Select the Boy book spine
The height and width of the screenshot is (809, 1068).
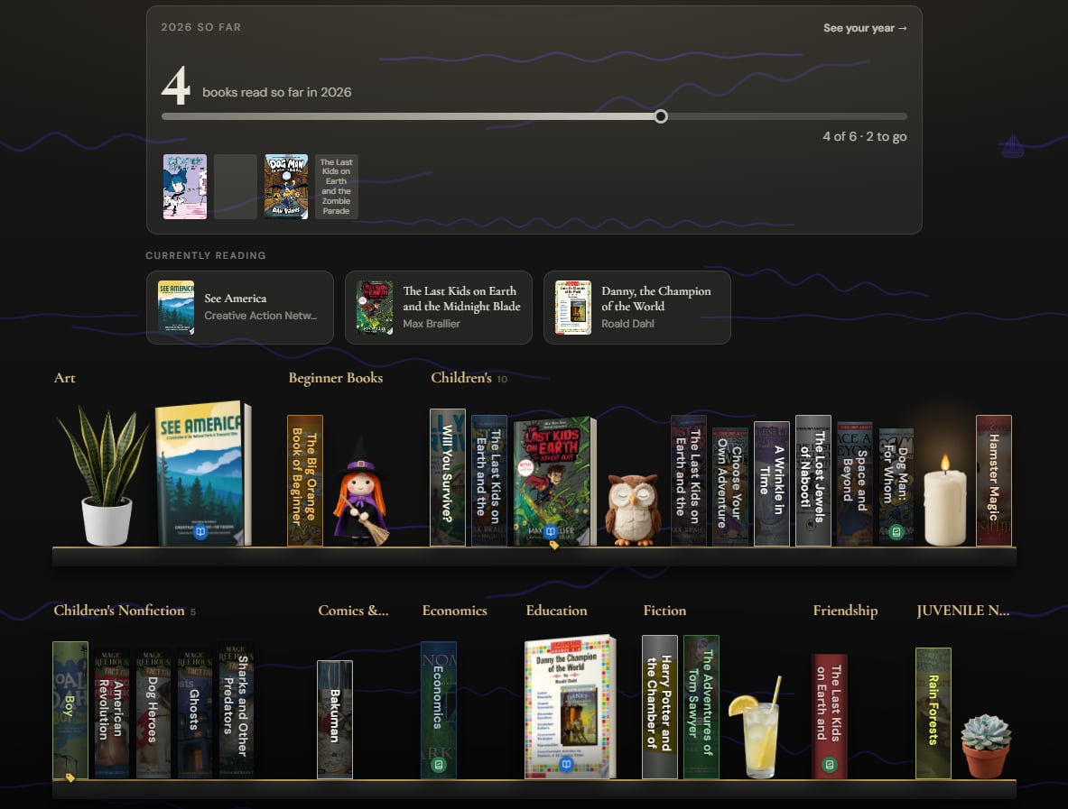point(70,710)
